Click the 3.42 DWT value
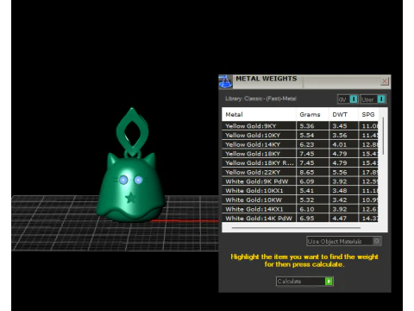This screenshot has height=311, width=414. (x=340, y=200)
